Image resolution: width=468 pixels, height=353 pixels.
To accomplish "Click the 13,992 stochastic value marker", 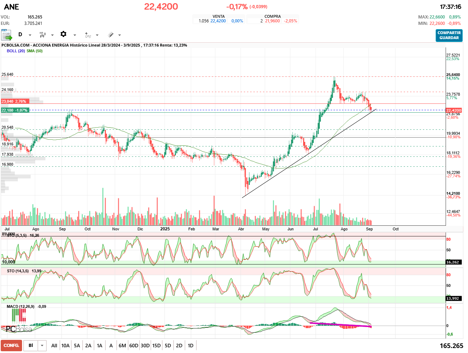I will pyautogui.click(x=454, y=298).
